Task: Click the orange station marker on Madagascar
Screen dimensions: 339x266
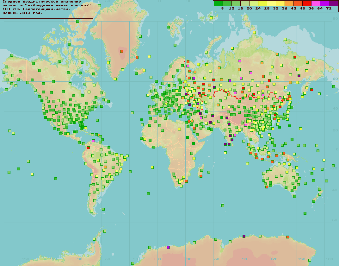Action: point(201,176)
